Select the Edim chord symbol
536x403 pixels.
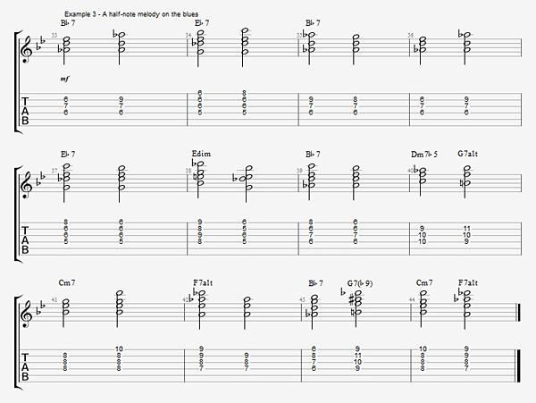[x=201, y=154]
